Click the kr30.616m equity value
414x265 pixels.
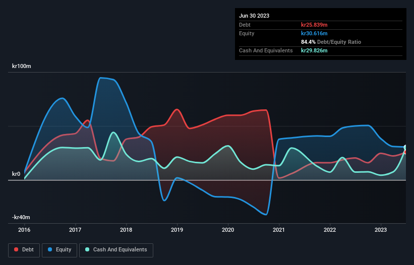click(314, 33)
